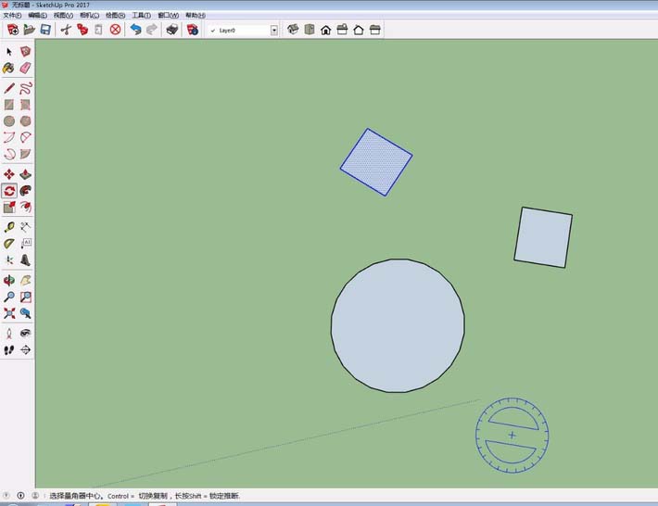Pick the Paint Bucket tool
The width and height of the screenshot is (658, 506).
(9, 68)
